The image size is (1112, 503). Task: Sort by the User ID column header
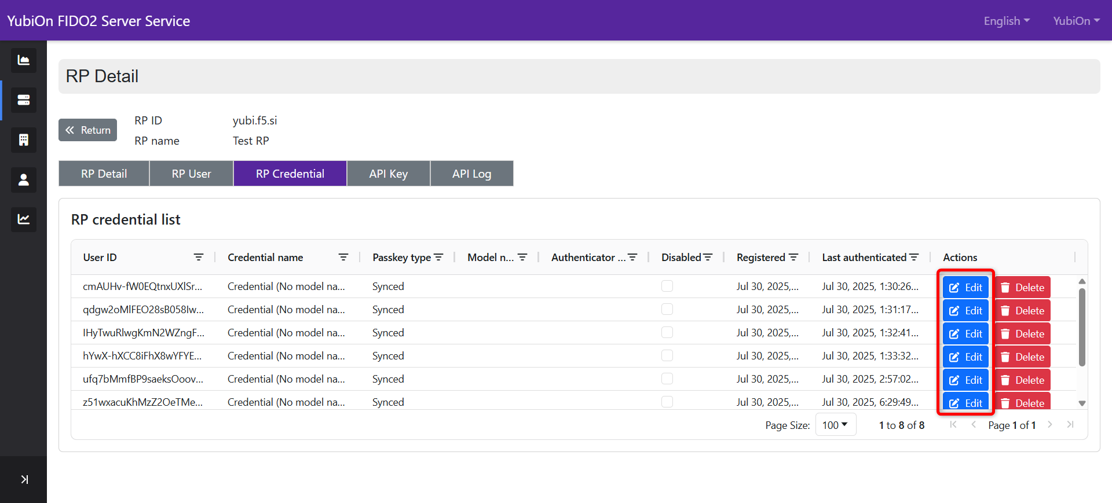100,258
